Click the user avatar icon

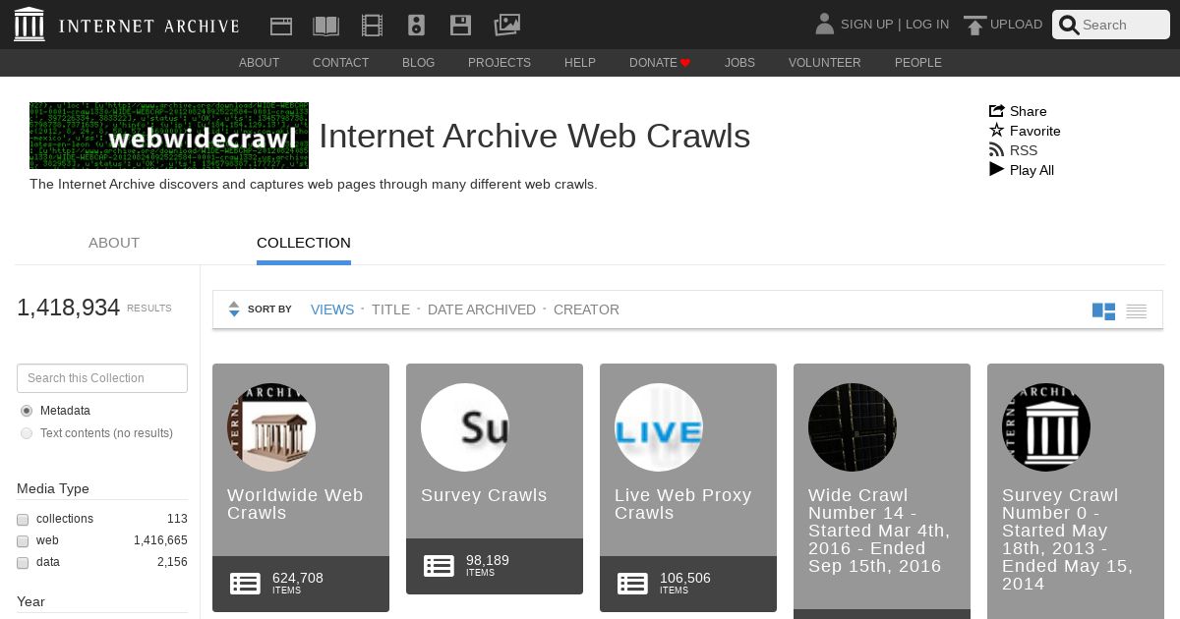[825, 24]
